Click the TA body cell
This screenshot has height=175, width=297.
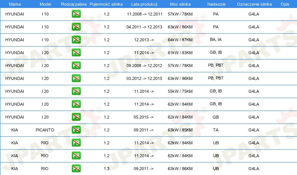click(216, 130)
